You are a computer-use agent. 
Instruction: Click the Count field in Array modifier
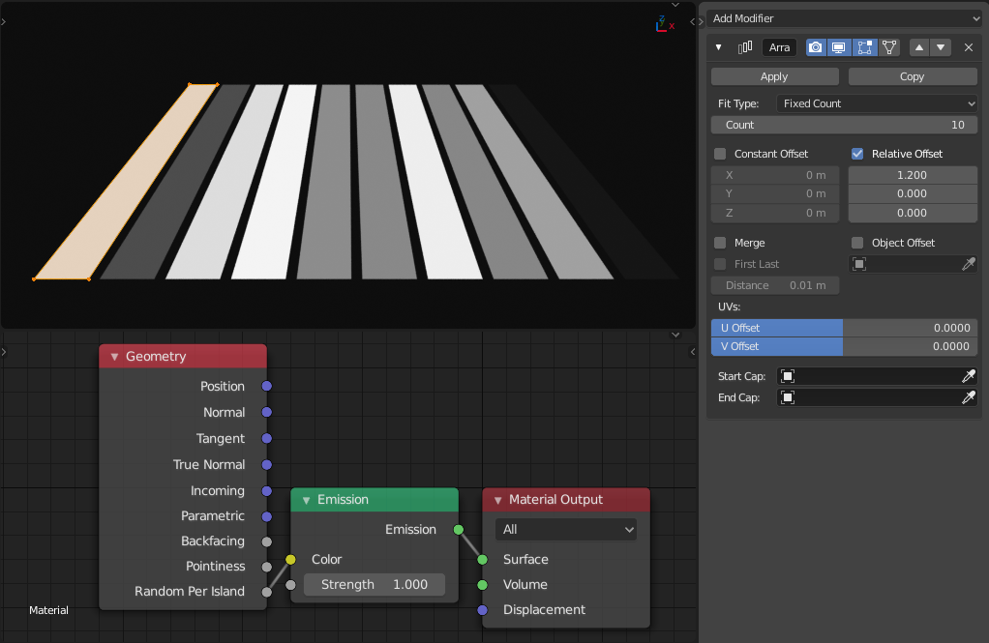click(843, 124)
